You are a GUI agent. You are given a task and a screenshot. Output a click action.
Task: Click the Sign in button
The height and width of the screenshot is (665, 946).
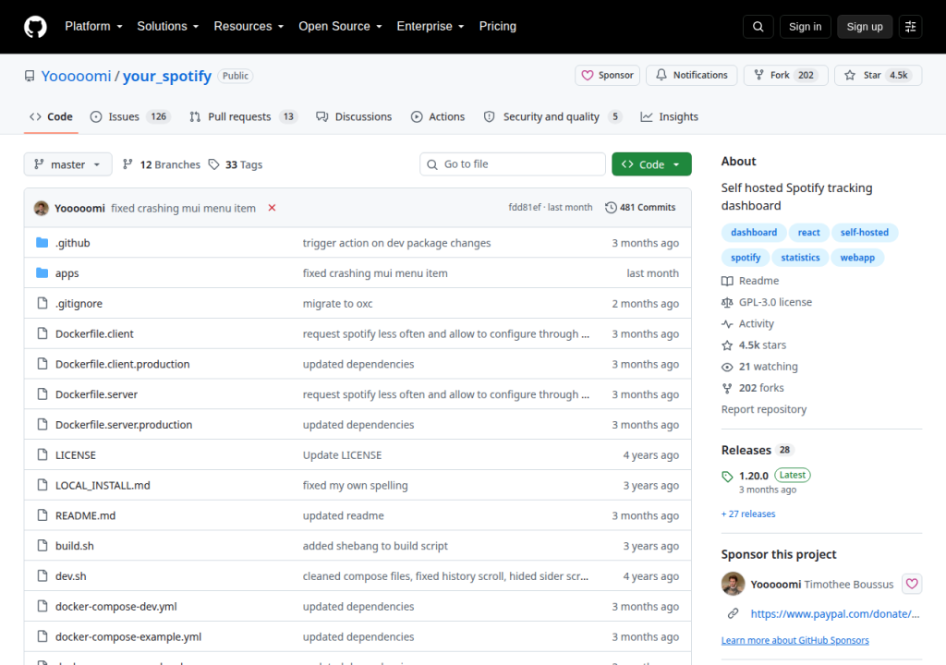[x=805, y=27]
